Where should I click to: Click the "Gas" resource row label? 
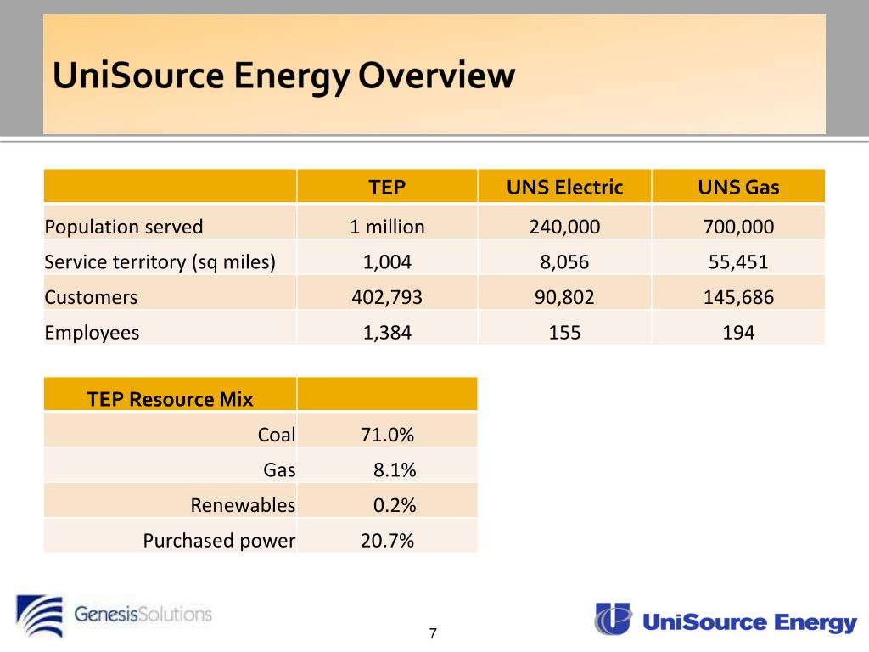[x=279, y=470]
